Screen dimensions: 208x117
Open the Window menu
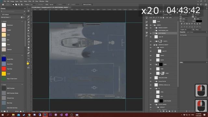pos(42,1)
